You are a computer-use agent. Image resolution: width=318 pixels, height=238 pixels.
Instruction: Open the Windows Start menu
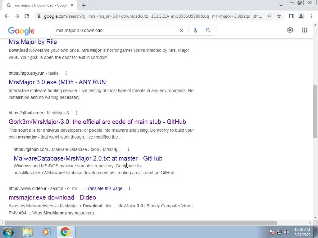point(8,232)
